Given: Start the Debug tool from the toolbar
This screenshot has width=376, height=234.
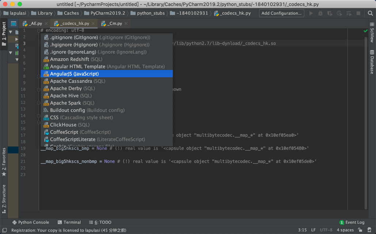Looking at the screenshot, I should coord(320,13).
